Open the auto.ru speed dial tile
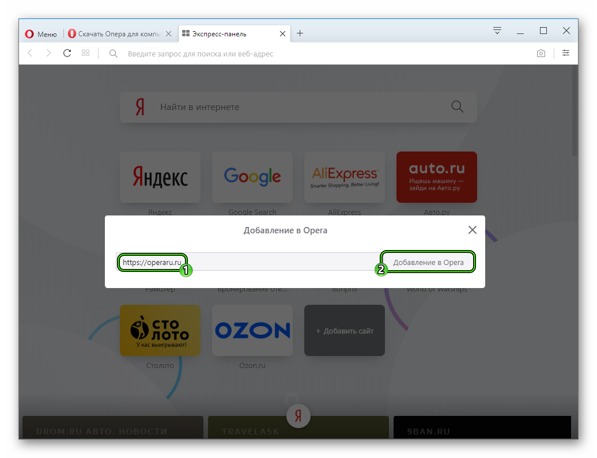Image resolution: width=597 pixels, height=458 pixels. (x=437, y=177)
